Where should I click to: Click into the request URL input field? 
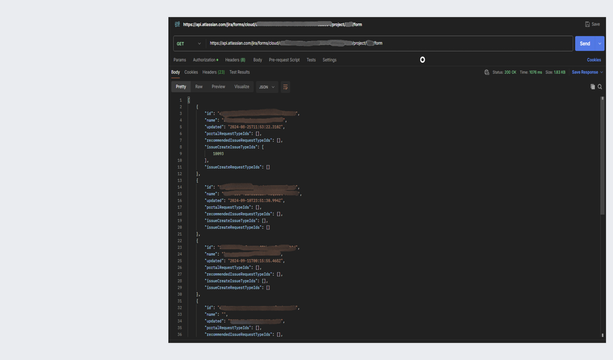[x=390, y=44]
